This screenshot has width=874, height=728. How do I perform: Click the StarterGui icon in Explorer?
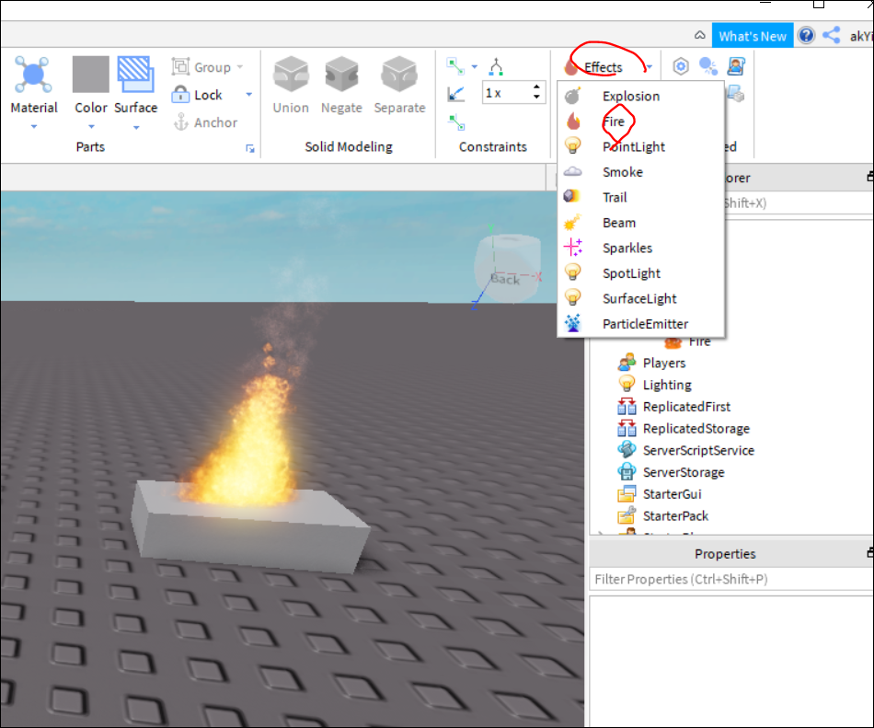627,493
